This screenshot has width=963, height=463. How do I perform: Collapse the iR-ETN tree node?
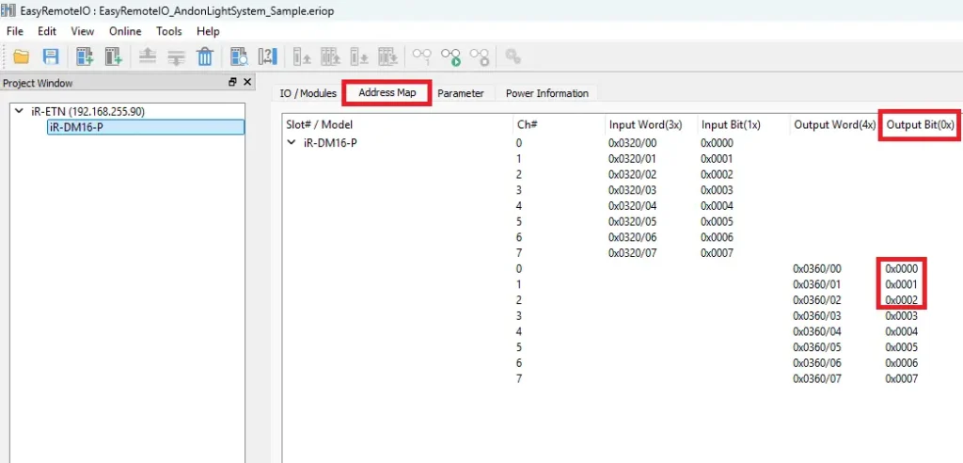tap(19, 112)
